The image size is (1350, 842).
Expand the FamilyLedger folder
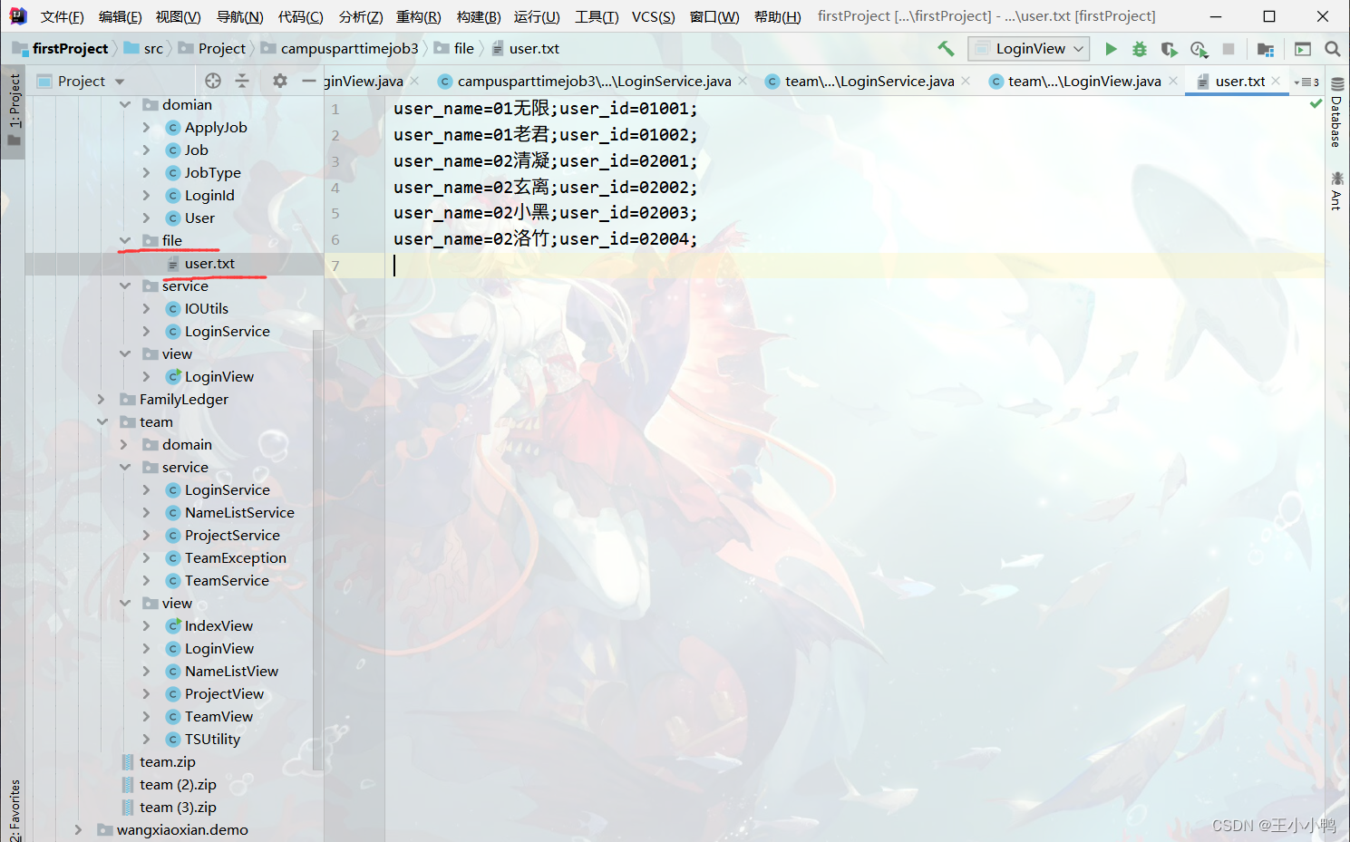click(101, 400)
